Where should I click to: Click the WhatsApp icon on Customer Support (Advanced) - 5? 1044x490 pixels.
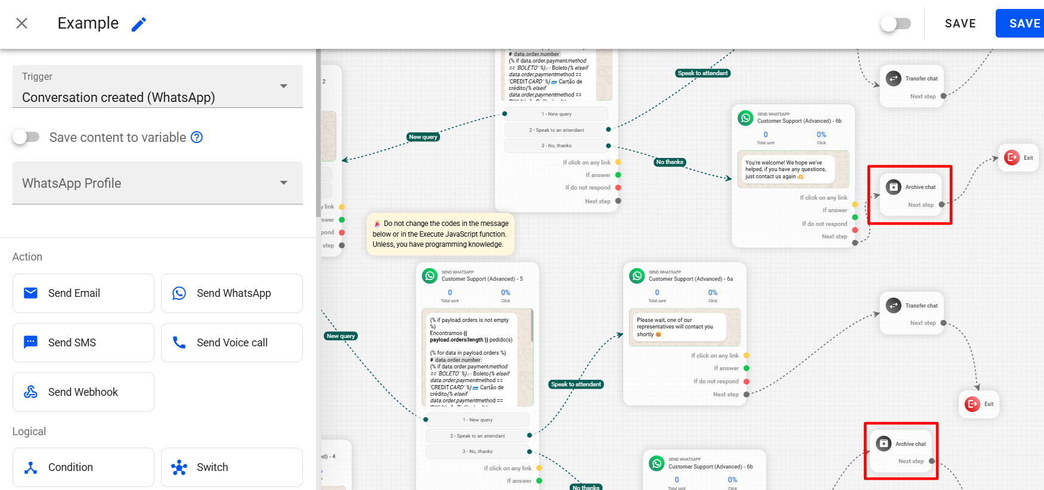[430, 275]
